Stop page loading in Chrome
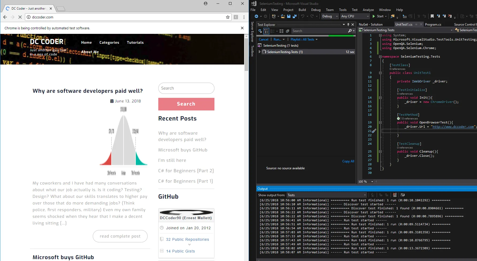The height and width of the screenshot is (261, 477). (20, 17)
